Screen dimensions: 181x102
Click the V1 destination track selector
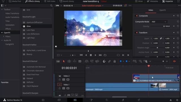pyautogui.click(x=60, y=85)
